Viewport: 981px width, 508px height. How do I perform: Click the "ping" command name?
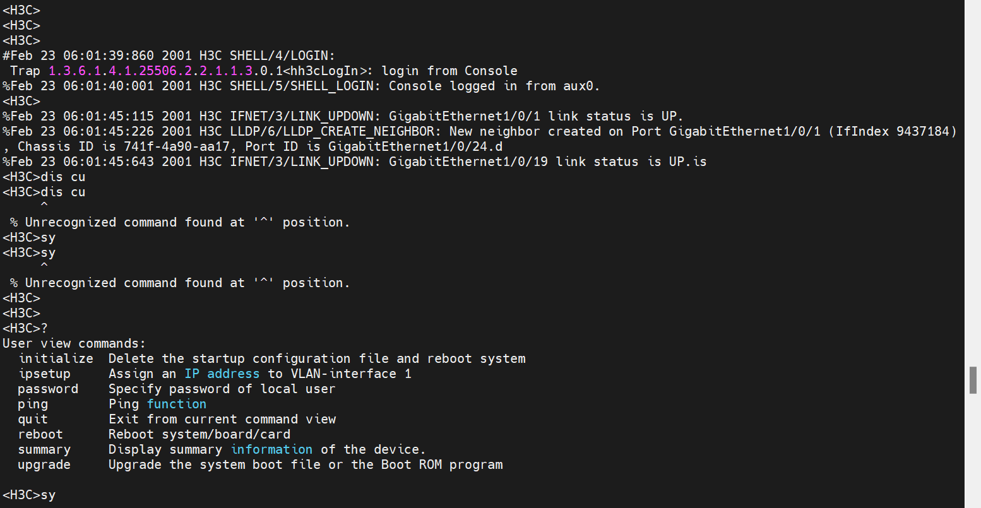coord(33,404)
